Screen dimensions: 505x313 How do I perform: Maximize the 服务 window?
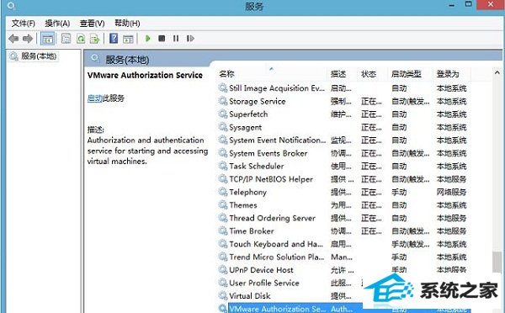tap(469, 4)
